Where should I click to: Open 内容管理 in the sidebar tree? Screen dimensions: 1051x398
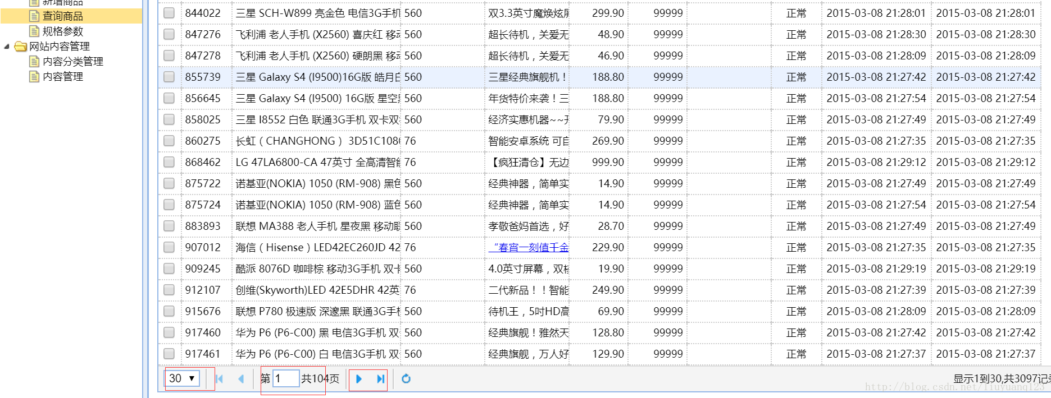click(63, 76)
